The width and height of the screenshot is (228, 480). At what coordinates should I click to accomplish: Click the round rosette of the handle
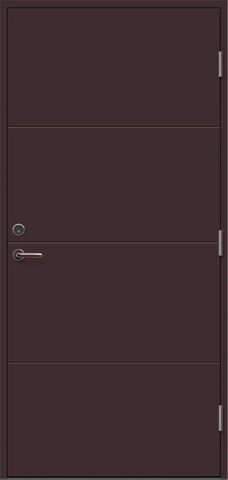(x=19, y=255)
